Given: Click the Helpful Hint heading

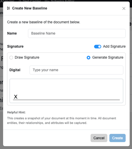Looking at the screenshot, I should [x=16, y=112].
